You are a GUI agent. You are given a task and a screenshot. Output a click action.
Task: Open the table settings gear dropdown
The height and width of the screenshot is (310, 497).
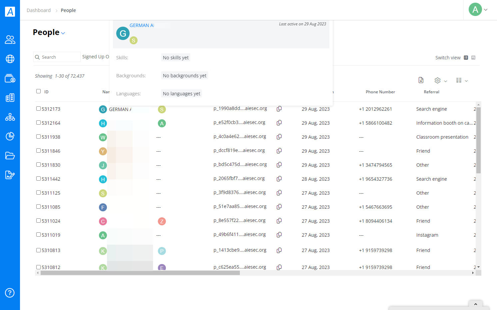tap(441, 80)
